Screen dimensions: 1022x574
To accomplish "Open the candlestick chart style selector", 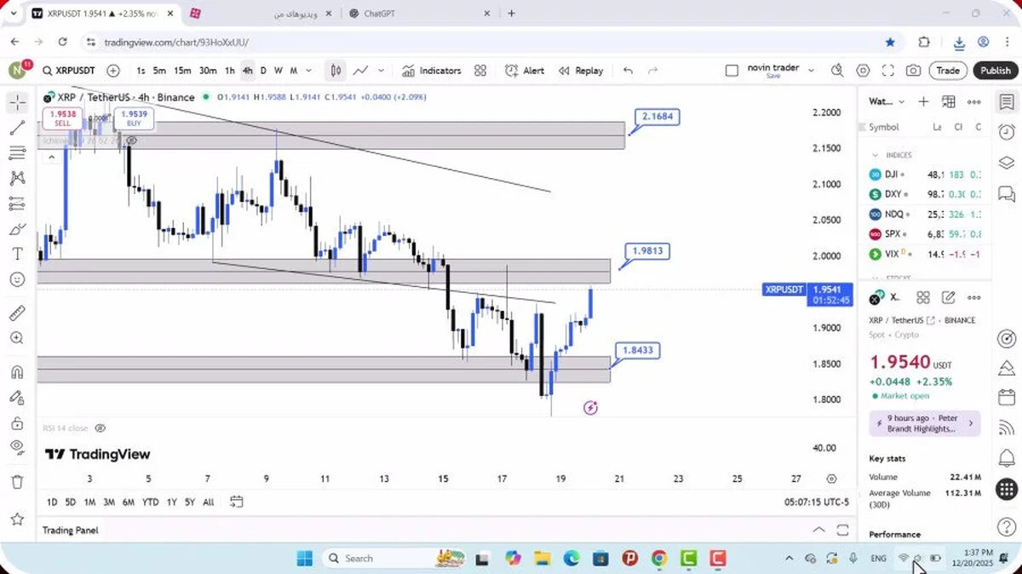I will tap(336, 71).
